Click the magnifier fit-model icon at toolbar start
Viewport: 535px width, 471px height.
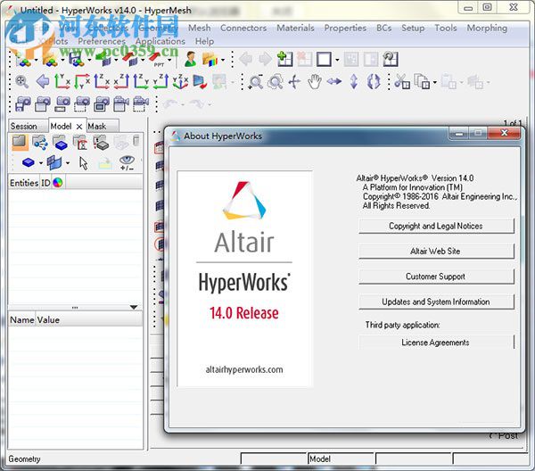tap(21, 82)
